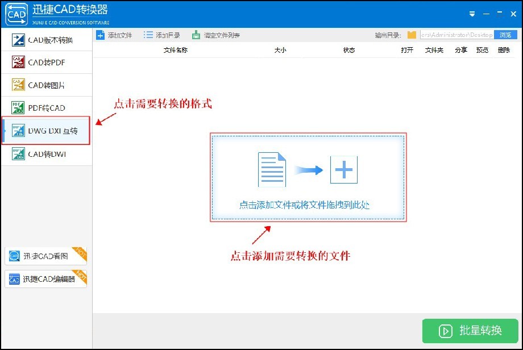Click the 打开 column header
Screen dimensions: 523x350
(407, 50)
